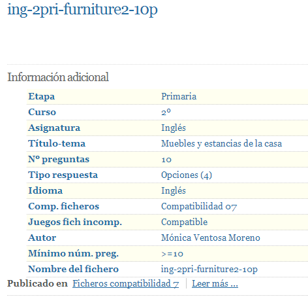Viewport: 308px width, 299px height.
Task: Open the ing-2pri-furniture2-10p title link
Action: [82, 10]
